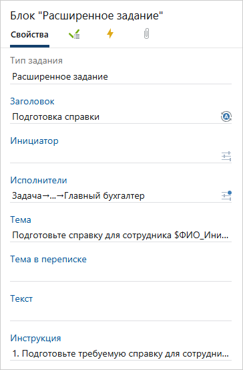Click the empty Инициатор input field
This screenshot has height=370, width=243.
(115, 157)
